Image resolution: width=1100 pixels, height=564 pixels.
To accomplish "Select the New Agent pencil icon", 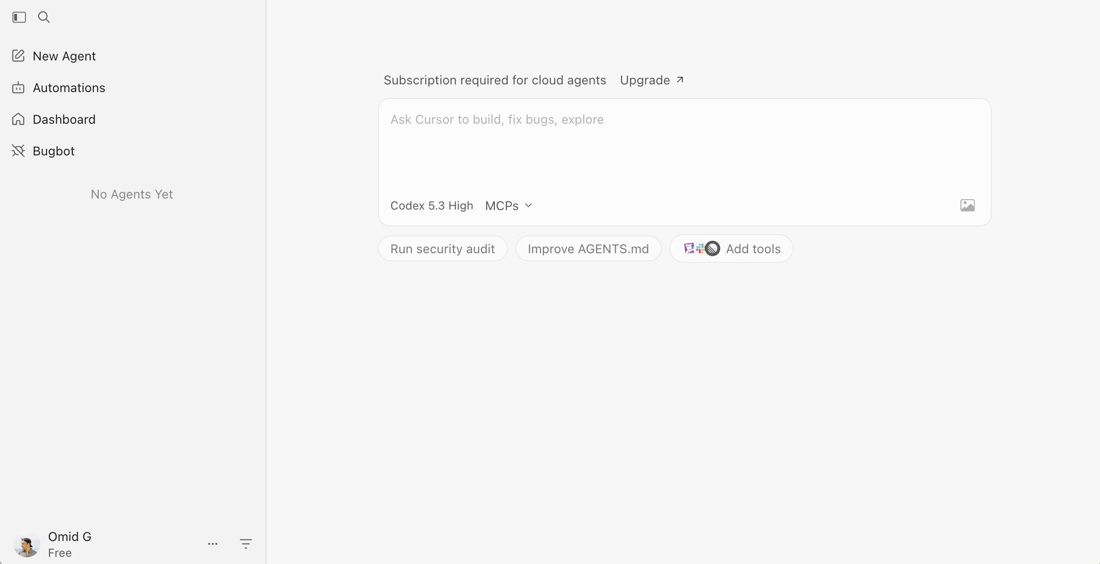I will pos(18,56).
